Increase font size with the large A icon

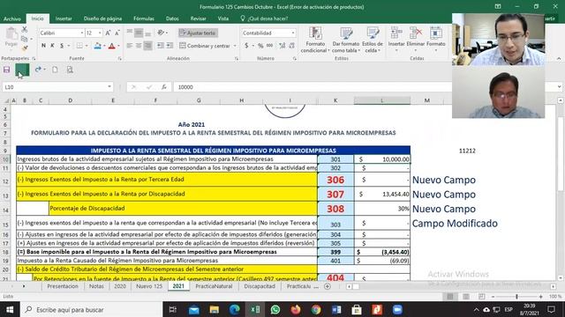click(x=108, y=33)
